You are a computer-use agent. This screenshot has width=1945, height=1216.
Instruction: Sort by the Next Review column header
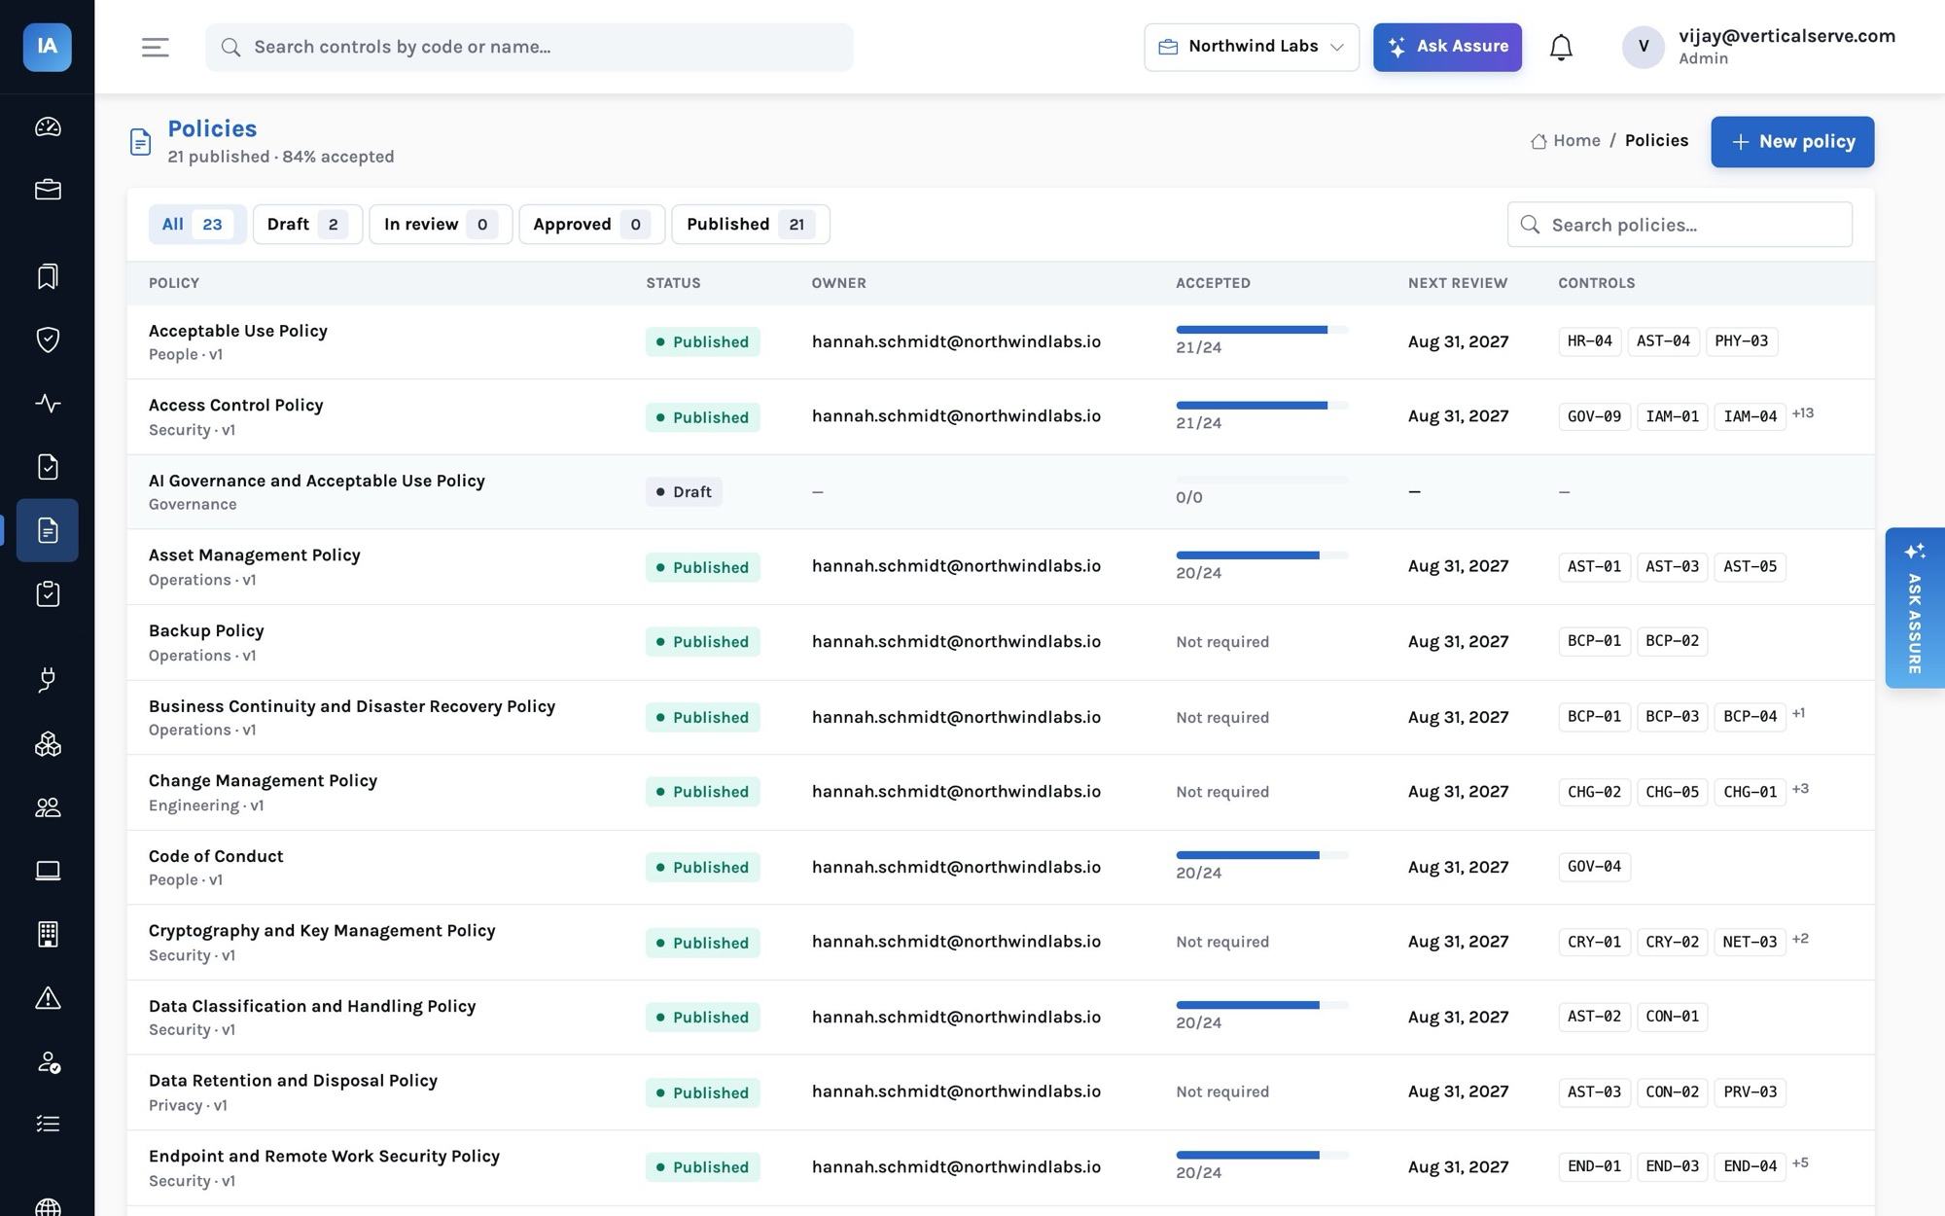pos(1457,283)
